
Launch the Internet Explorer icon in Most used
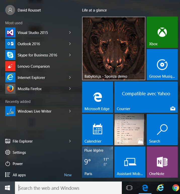[x=10, y=78]
